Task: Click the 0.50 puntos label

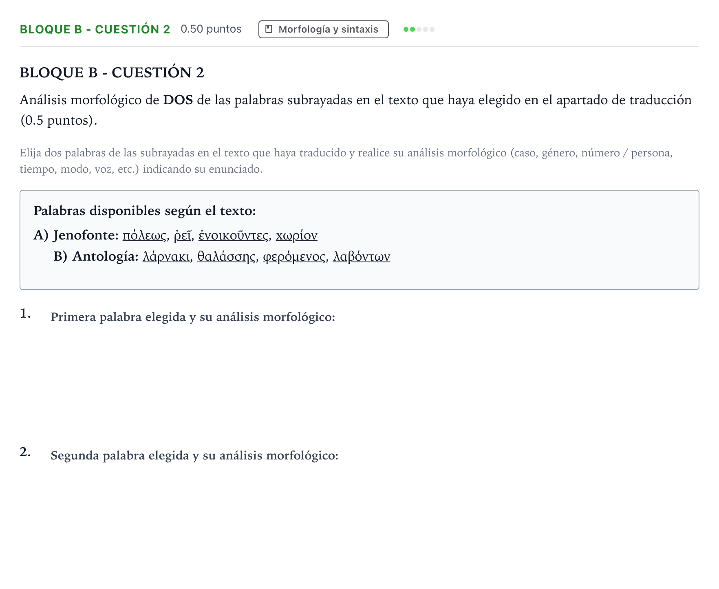Action: [211, 29]
